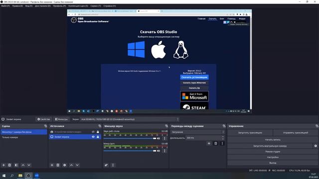319x179 pixels.
Task: Enable Режим студии button
Action: click(273, 152)
